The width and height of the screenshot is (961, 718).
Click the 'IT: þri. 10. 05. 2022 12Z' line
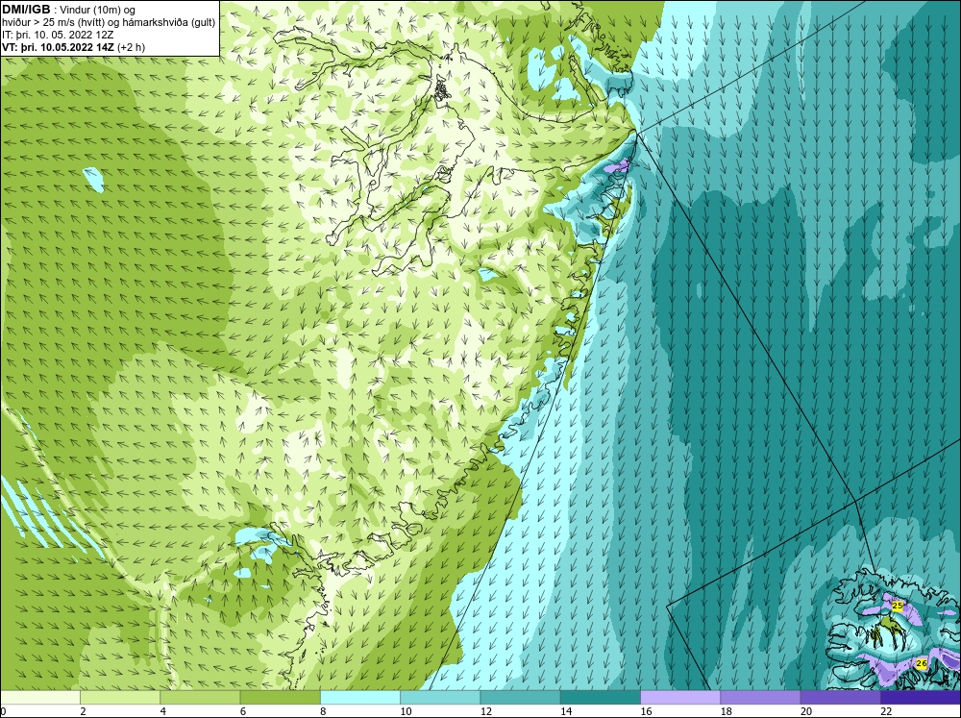point(58,35)
